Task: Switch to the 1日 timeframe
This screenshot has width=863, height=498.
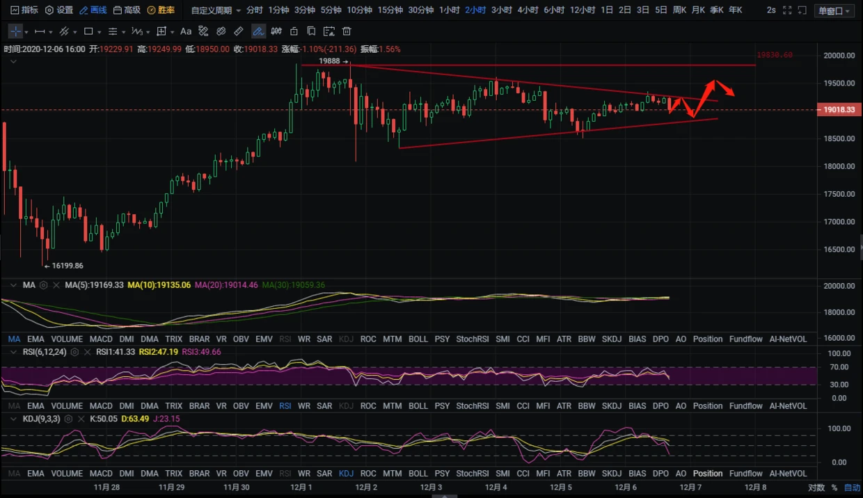Action: click(x=607, y=10)
